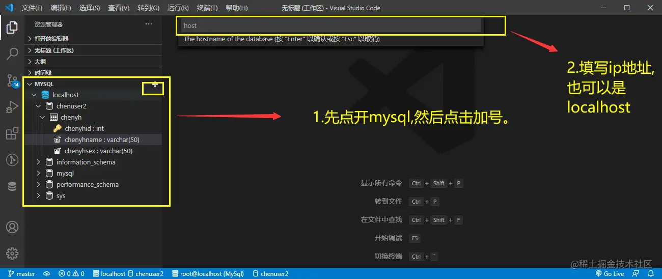Open the Search view in activity bar
The image size is (662, 279).
[12, 53]
